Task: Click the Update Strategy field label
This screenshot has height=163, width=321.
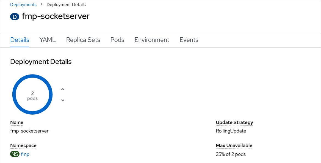Action: tap(234, 123)
